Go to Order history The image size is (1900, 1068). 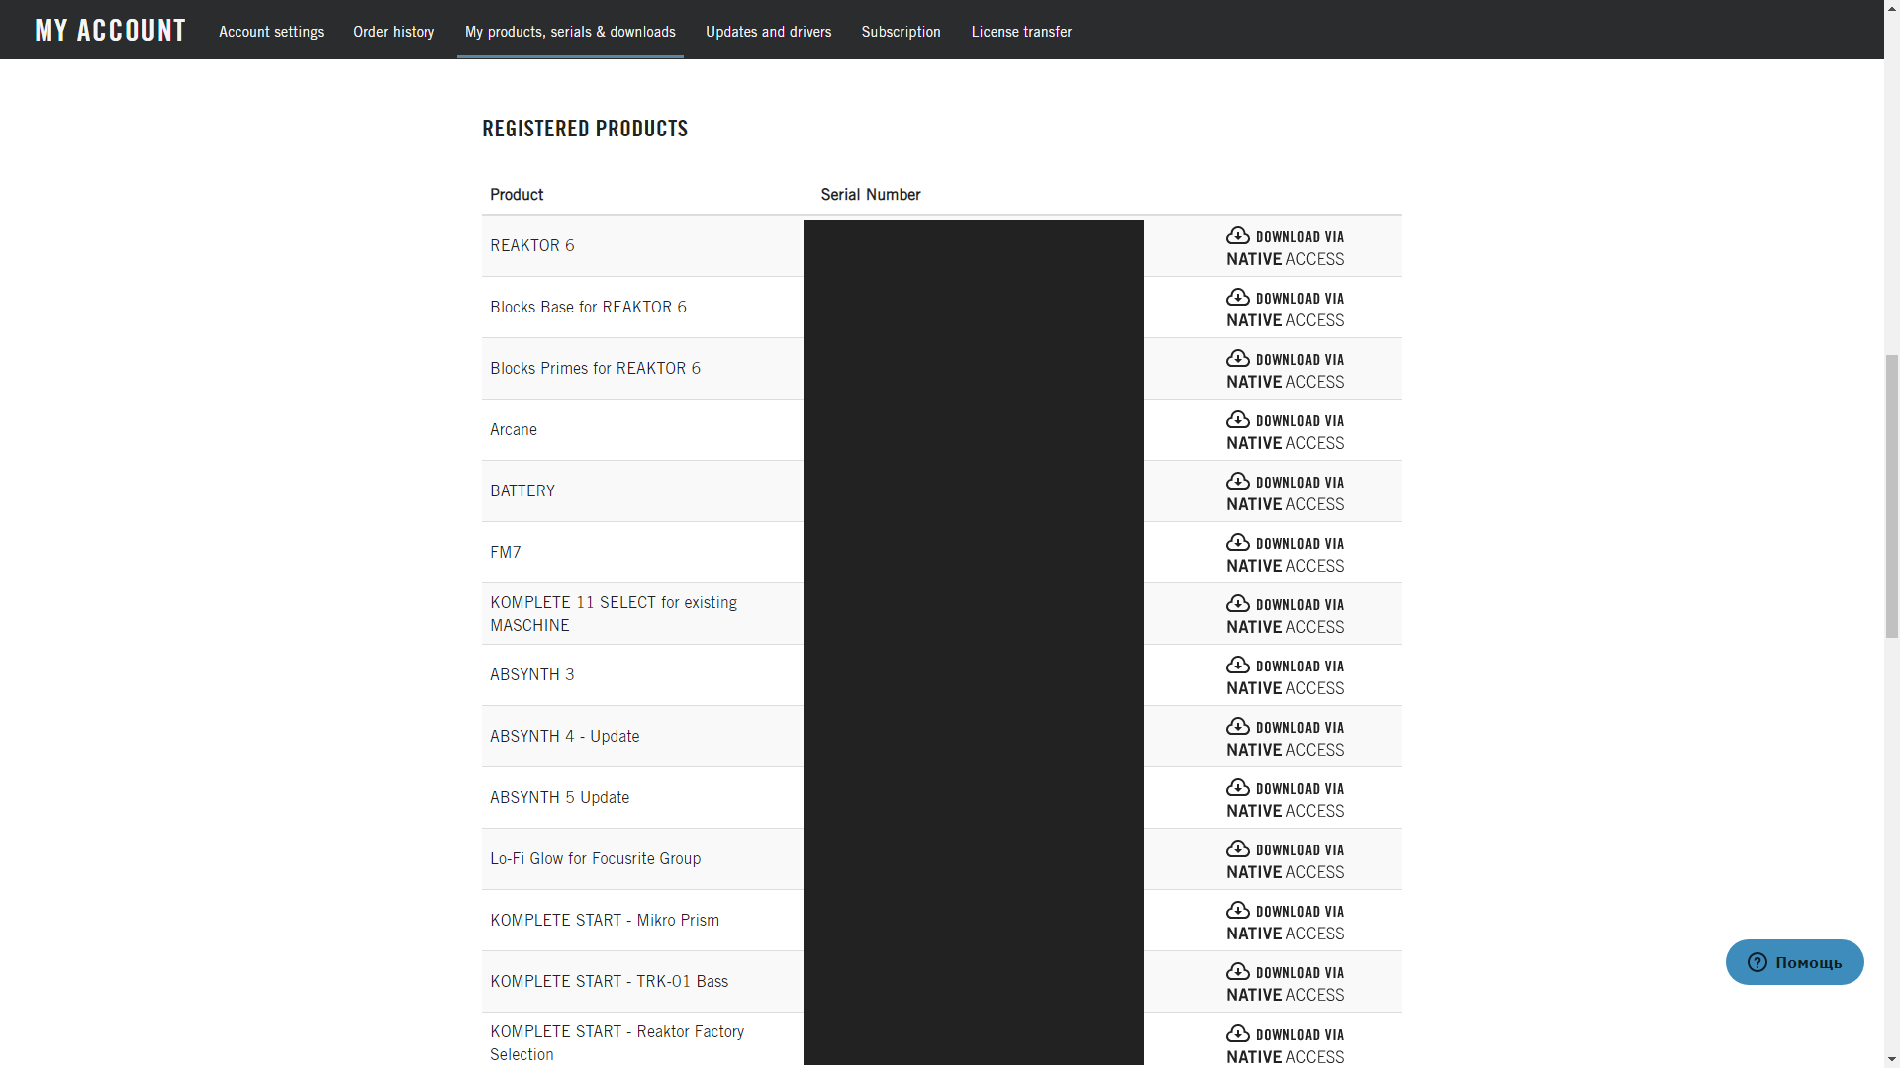394,32
